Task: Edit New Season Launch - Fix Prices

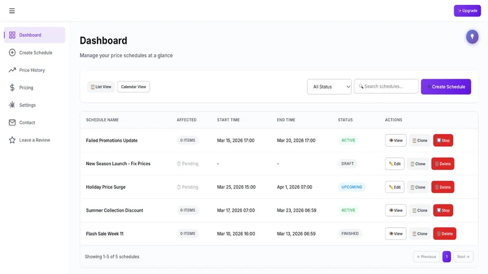Action: (x=395, y=164)
